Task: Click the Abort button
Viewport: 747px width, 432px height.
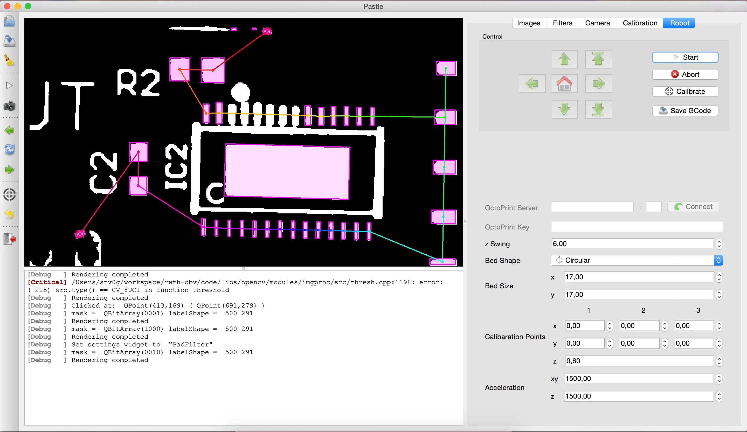Action: pyautogui.click(x=685, y=74)
